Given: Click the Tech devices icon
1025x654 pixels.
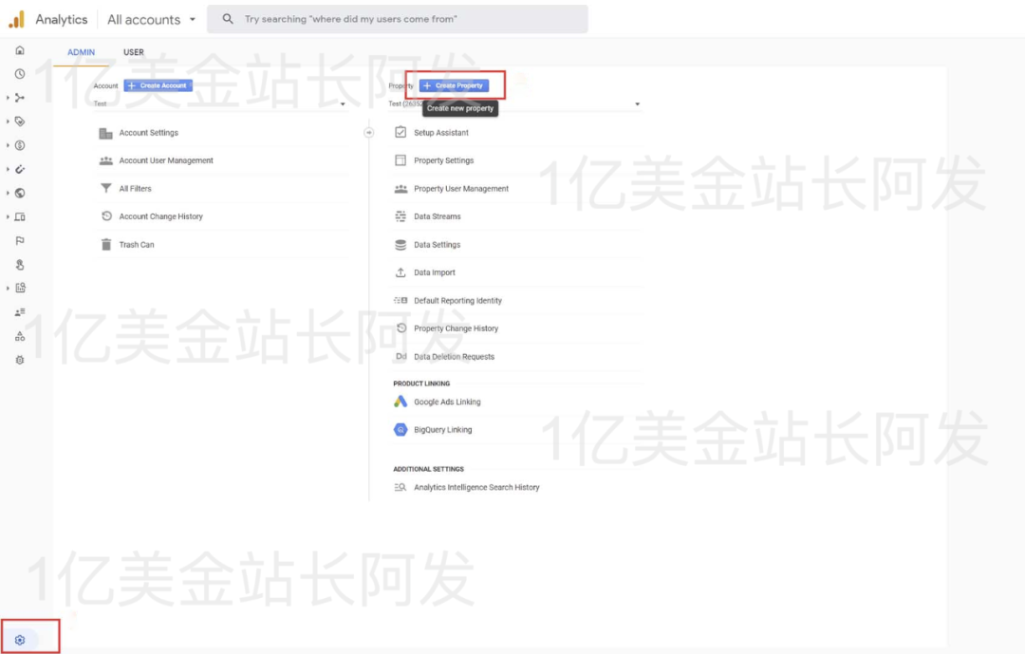Looking at the screenshot, I should (20, 216).
